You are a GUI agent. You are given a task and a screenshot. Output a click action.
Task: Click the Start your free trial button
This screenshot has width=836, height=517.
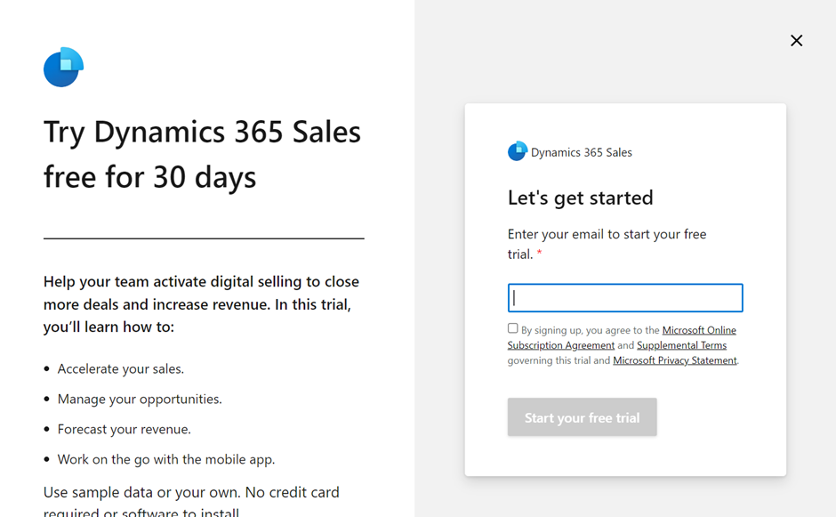(582, 417)
